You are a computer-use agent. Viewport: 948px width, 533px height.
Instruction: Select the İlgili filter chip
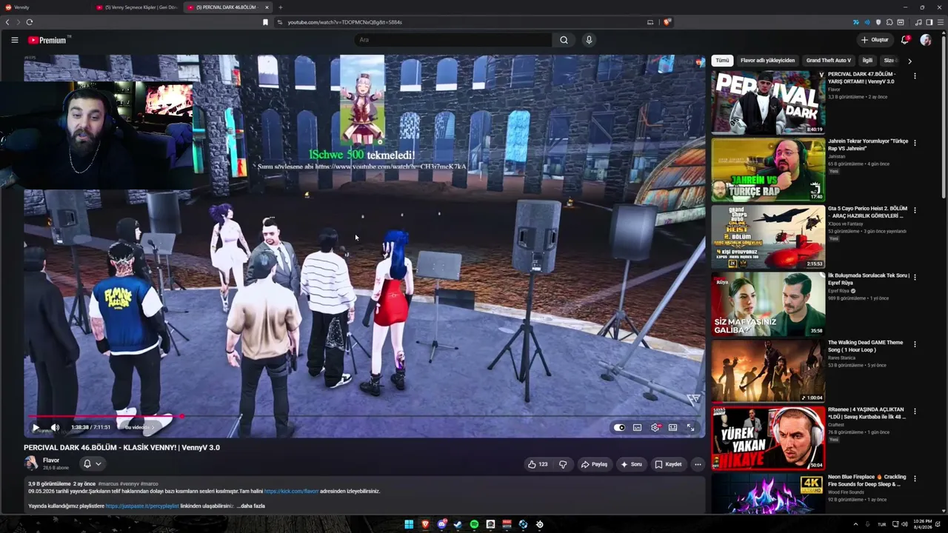click(x=867, y=61)
